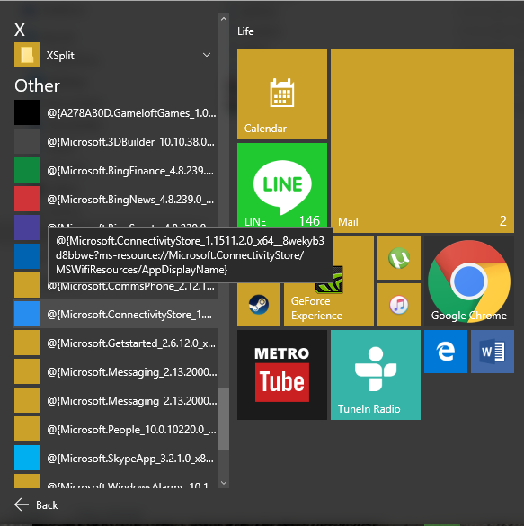
Task: Open the Steam tile
Action: tap(259, 305)
